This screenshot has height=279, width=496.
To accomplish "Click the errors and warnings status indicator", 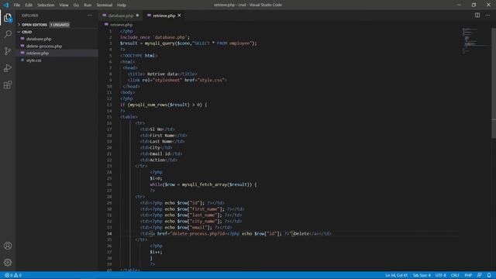I will (13, 275).
